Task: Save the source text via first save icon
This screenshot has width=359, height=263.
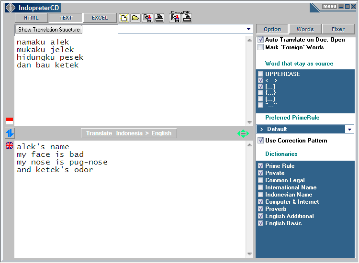Action: tap(147, 18)
